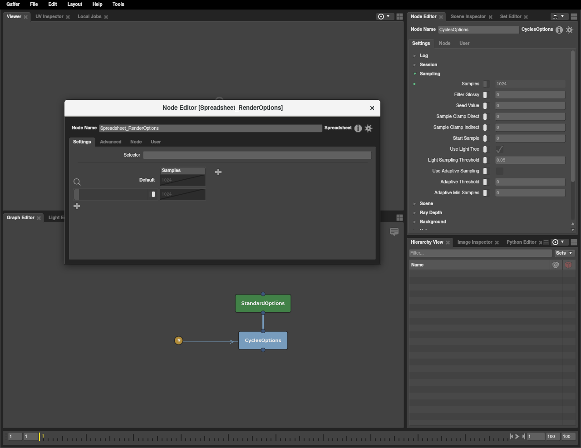Tick the Use Adaptive Sampling checkbox
Image resolution: width=581 pixels, height=448 pixels.
tap(499, 171)
